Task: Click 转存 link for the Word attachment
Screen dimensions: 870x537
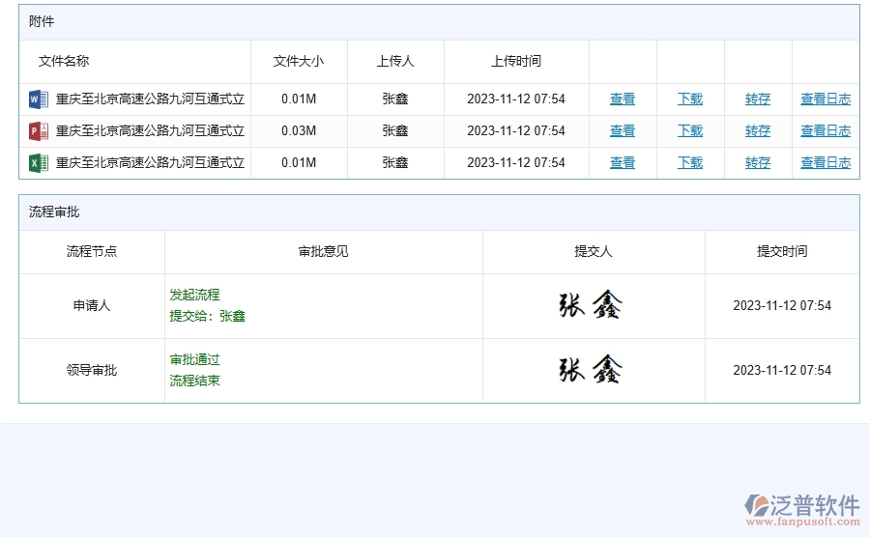Action: (x=758, y=99)
